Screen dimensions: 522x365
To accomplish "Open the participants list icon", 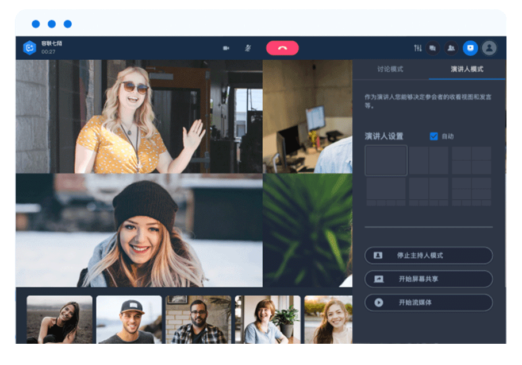I will (451, 48).
